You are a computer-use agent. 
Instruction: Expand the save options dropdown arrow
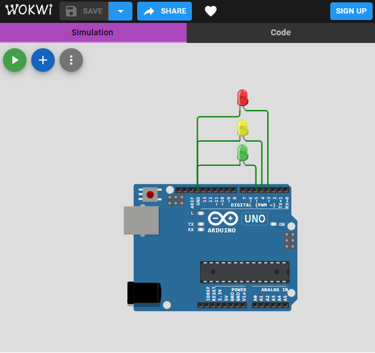(121, 11)
